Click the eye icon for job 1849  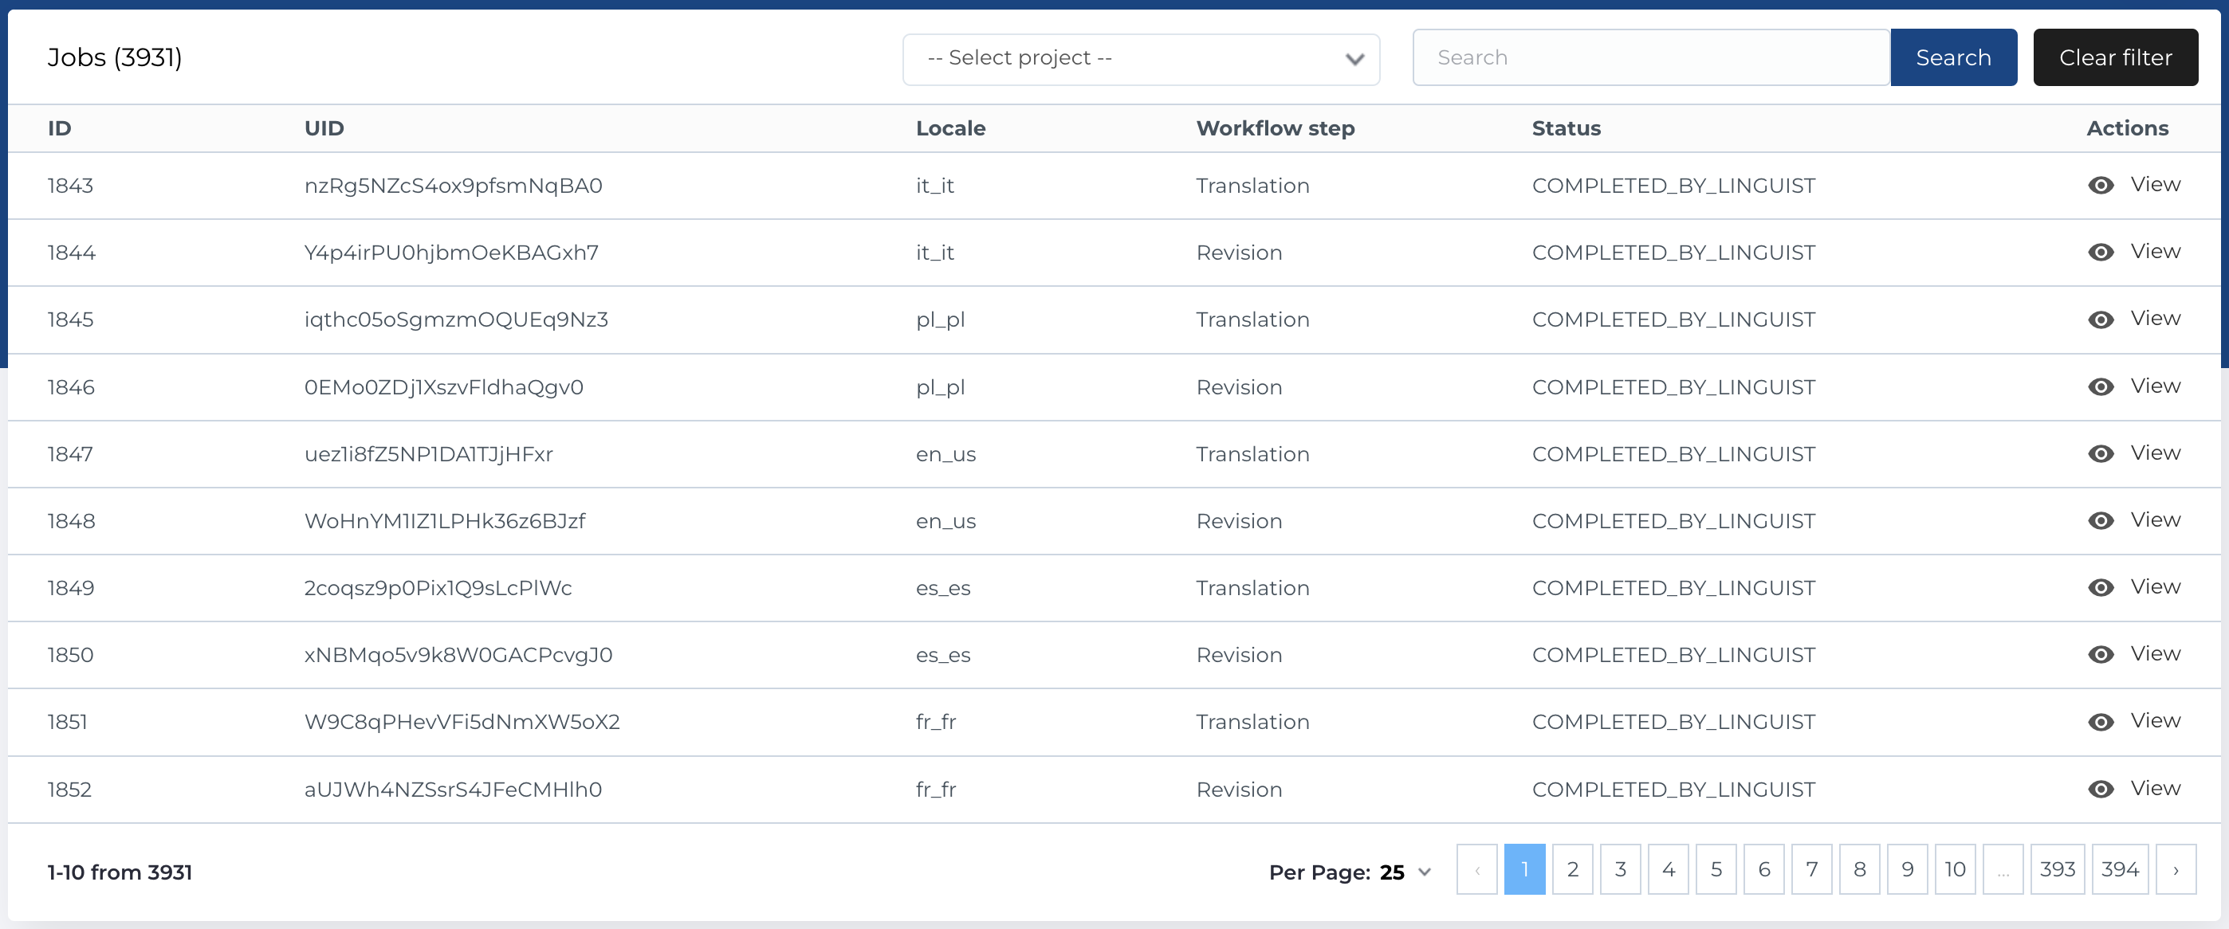(2100, 587)
